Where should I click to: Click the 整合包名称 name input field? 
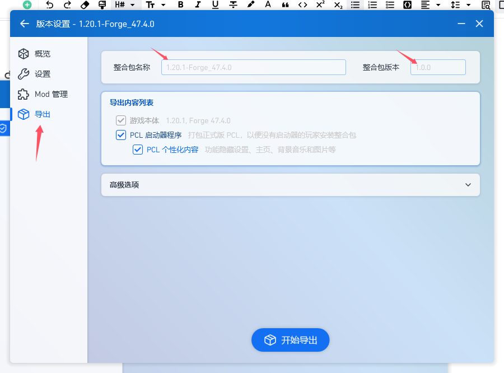click(253, 67)
